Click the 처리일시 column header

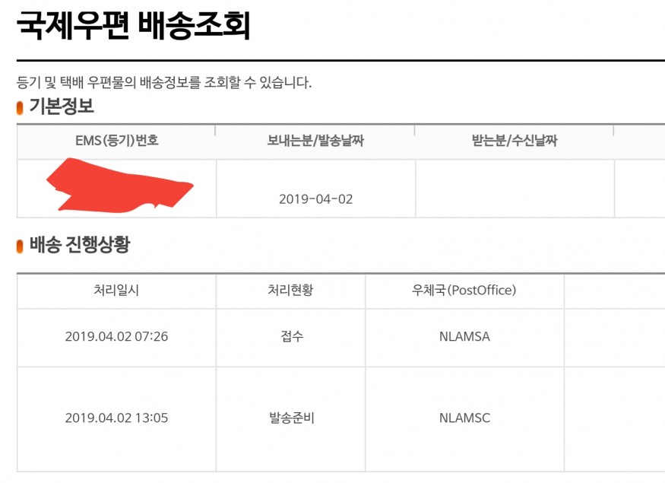(x=116, y=291)
